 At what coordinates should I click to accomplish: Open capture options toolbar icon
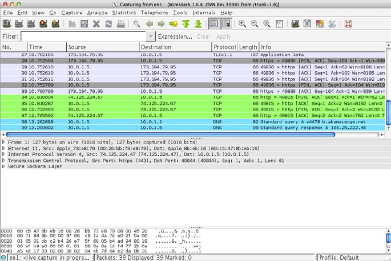(19, 24)
